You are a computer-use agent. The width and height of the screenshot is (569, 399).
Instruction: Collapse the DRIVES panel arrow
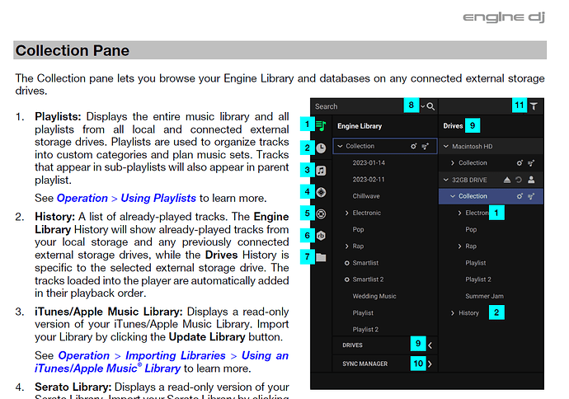[430, 345]
